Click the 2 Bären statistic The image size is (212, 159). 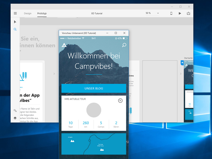coord(116,124)
